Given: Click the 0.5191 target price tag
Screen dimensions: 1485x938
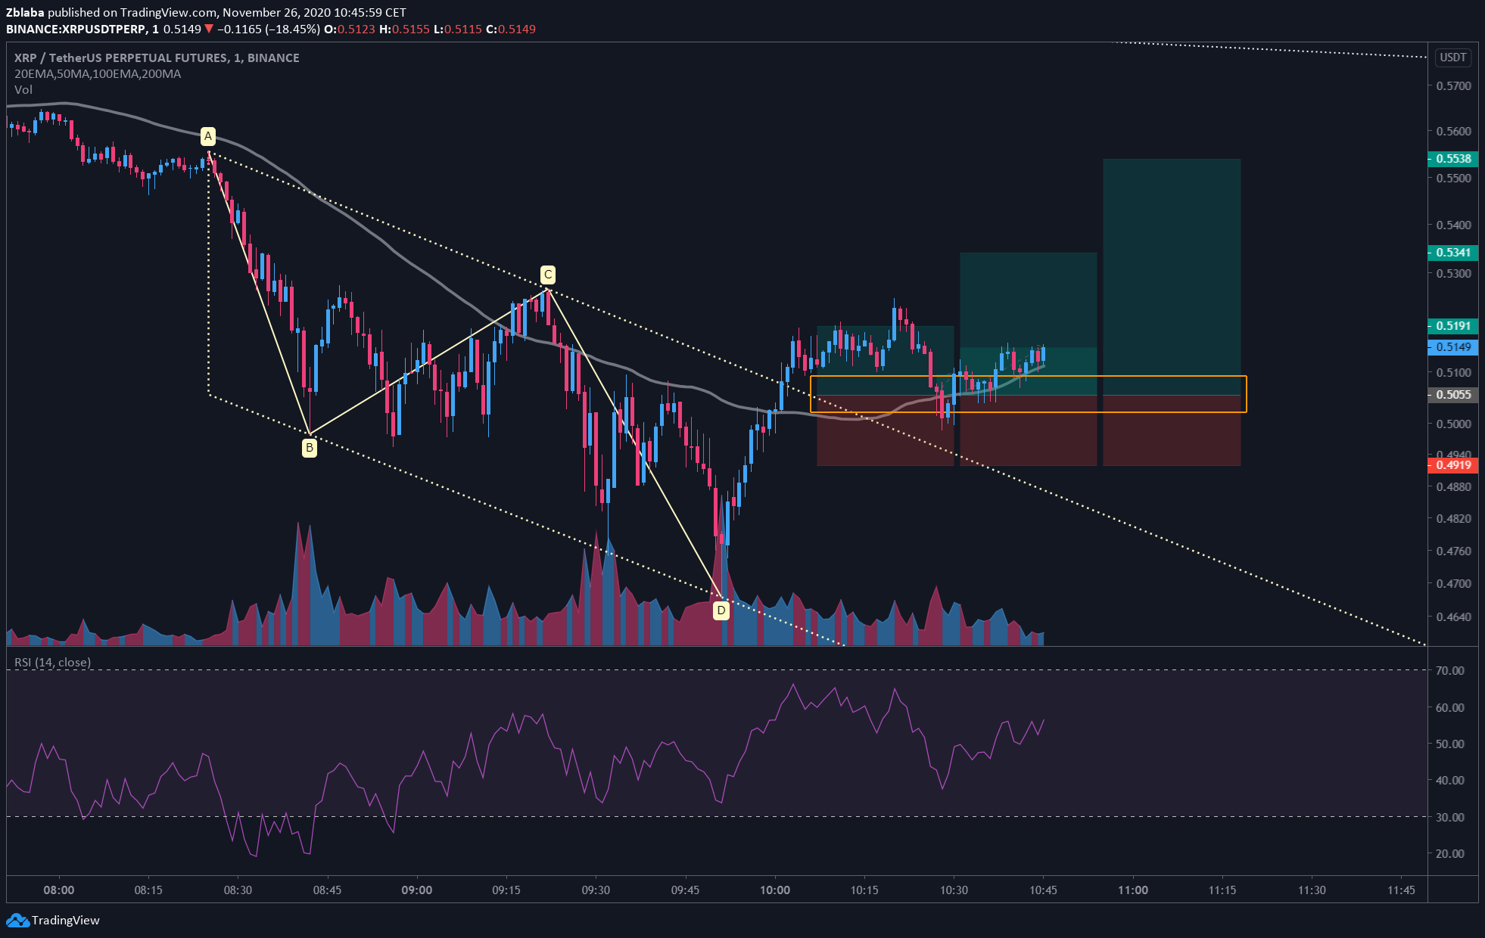Looking at the screenshot, I should (x=1452, y=326).
